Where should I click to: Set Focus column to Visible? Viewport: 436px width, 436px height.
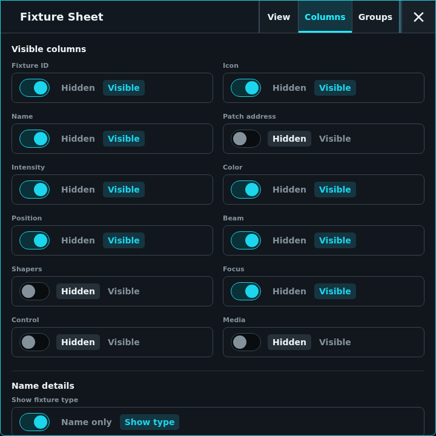pyautogui.click(x=335, y=291)
